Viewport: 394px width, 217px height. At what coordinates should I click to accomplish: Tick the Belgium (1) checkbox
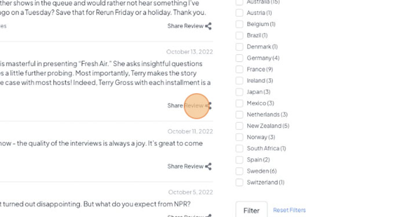click(x=239, y=24)
